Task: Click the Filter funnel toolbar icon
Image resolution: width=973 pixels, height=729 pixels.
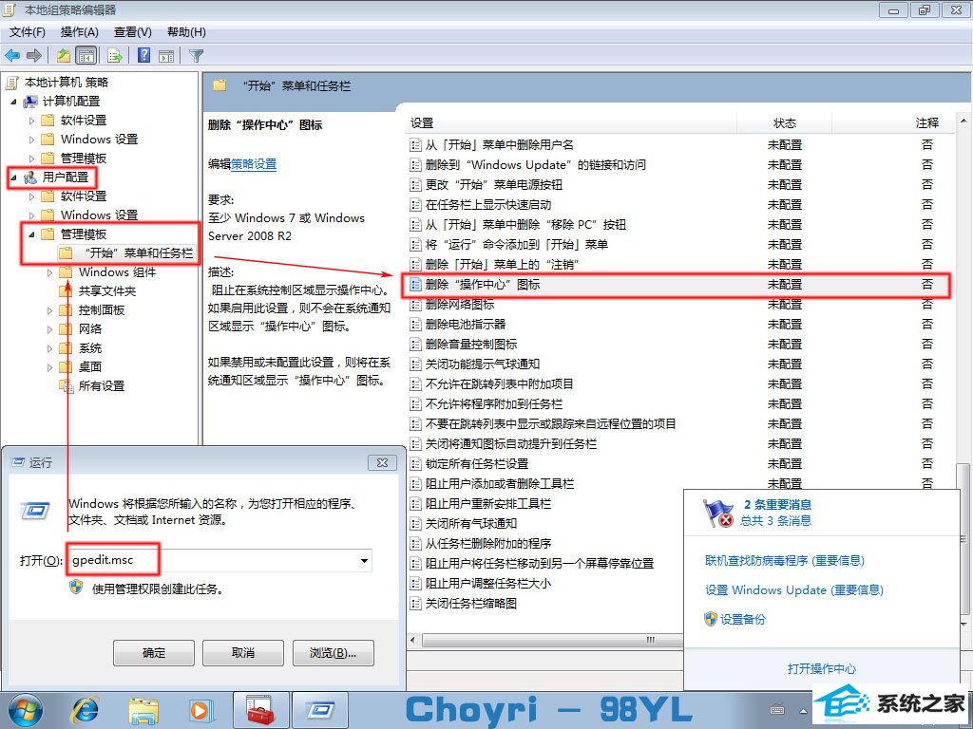Action: [196, 55]
